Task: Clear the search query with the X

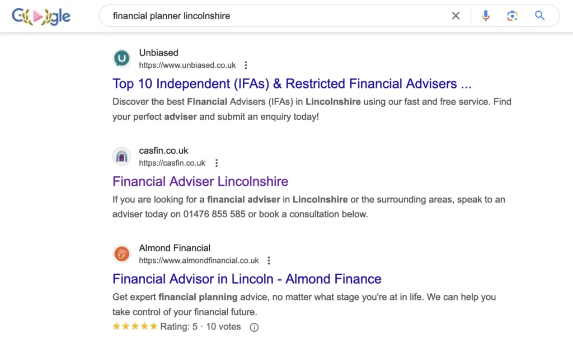Action: (x=455, y=16)
